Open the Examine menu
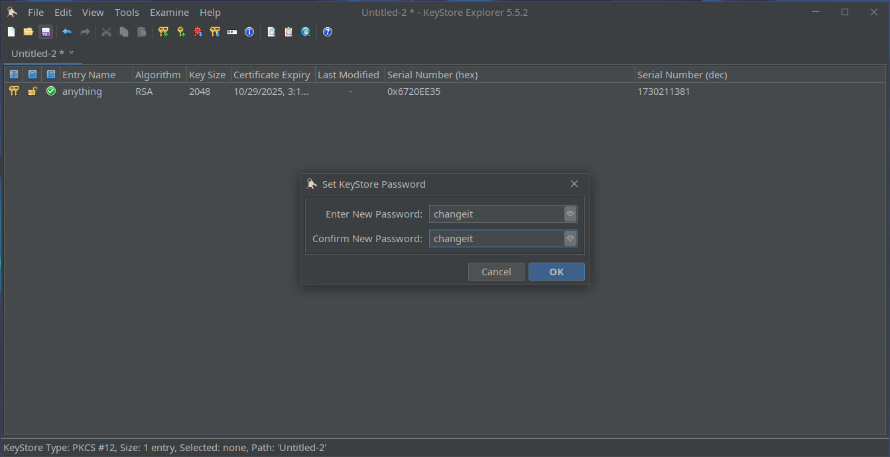The width and height of the screenshot is (890, 457). click(169, 13)
